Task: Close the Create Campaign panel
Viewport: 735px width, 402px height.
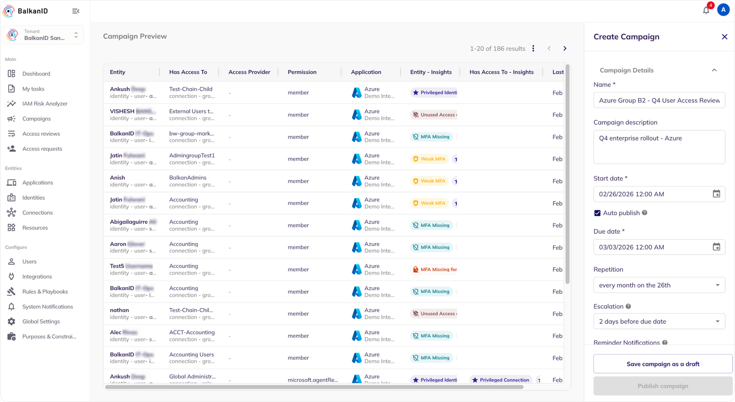Action: [724, 37]
